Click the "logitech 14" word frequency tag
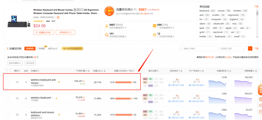The height and width of the screenshot is (120, 262). (237, 19)
